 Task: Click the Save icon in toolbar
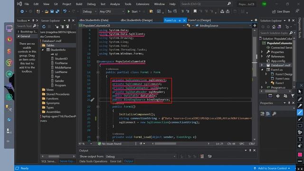point(52,11)
